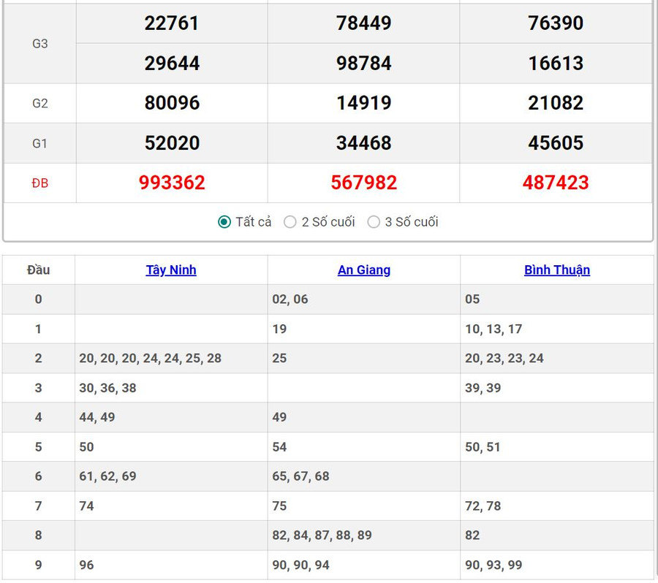Click the ĐB row label
Screen dimensions: 658x583
40,183
